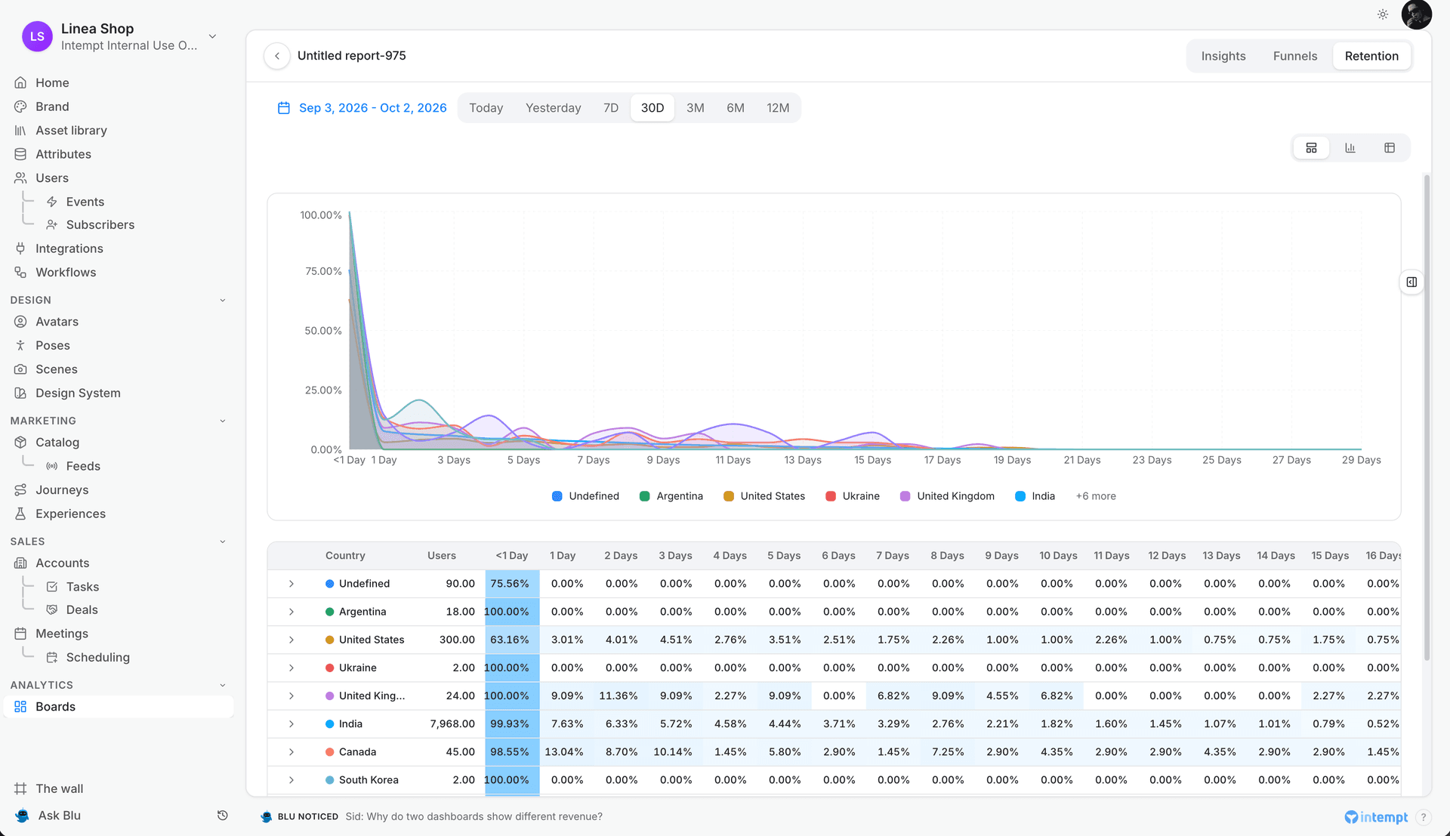Image resolution: width=1450 pixels, height=836 pixels.
Task: Switch to the Funnels tab
Action: point(1294,56)
